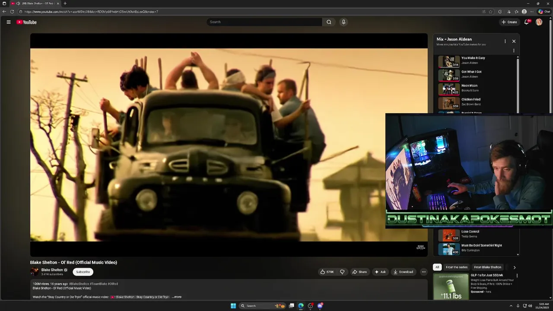Click the Ol' Red video player
Image resolution: width=553 pixels, height=311 pixels.
229,145
